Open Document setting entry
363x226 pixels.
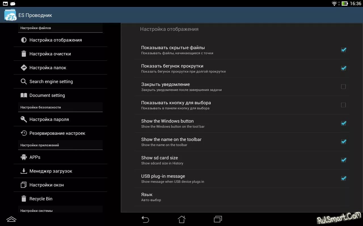(x=60, y=95)
